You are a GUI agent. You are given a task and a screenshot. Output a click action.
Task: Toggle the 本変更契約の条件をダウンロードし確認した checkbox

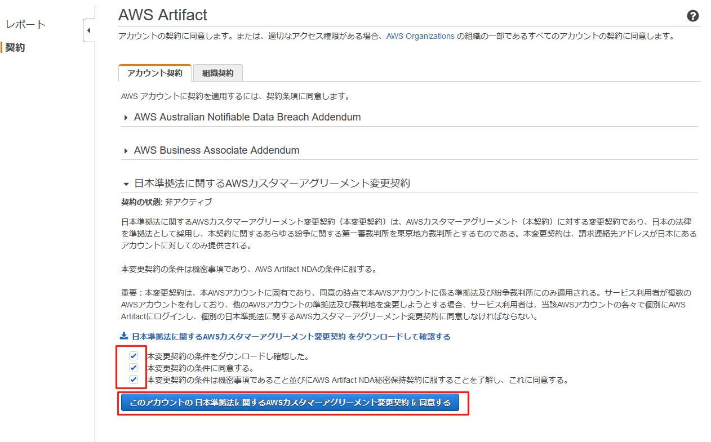pyautogui.click(x=134, y=356)
